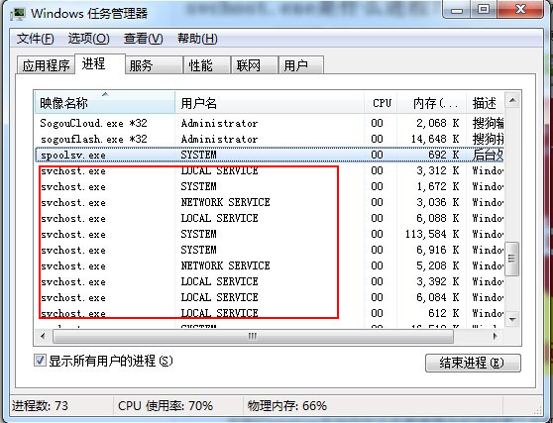
Task: Open the 性能 tab
Action: [x=207, y=65]
